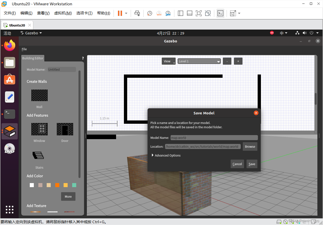Viewport: 323px width, 225px height.
Task: Enter full screen mode in VMware
Action: 199,13
